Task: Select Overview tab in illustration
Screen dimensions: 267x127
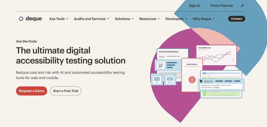Action: [x=162, y=56]
